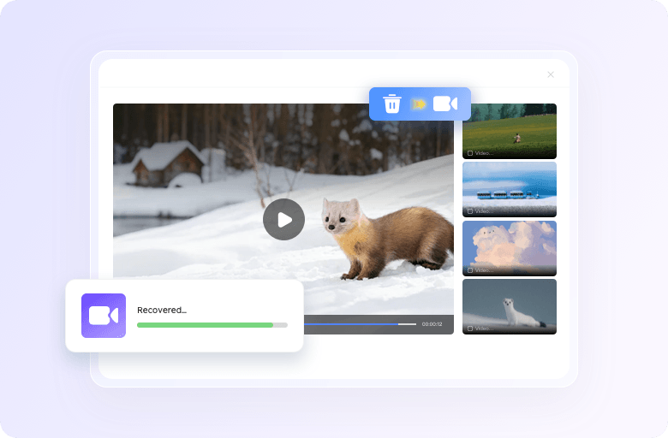Click the white camcorder icon in blue badge
668x438 pixels.
click(445, 104)
